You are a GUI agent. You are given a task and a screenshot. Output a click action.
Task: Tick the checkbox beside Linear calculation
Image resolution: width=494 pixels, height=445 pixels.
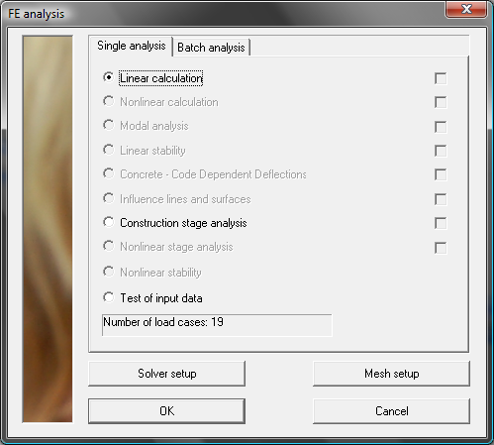[441, 78]
